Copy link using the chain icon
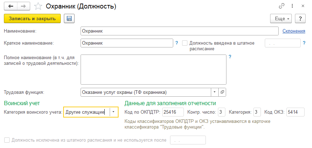312x148 pixels. [281, 6]
